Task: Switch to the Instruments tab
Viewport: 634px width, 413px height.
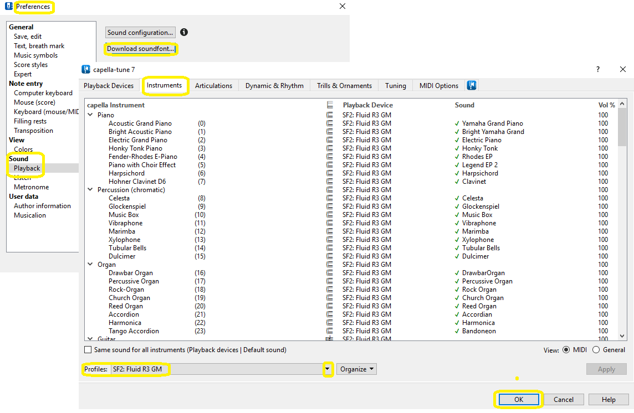Action: (164, 85)
